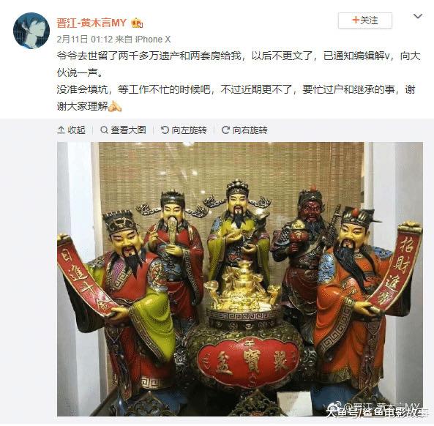Viewport: 434px width, 426px height.
Task: Click the counterclockwise rotate arrow icon
Action: point(165,130)
